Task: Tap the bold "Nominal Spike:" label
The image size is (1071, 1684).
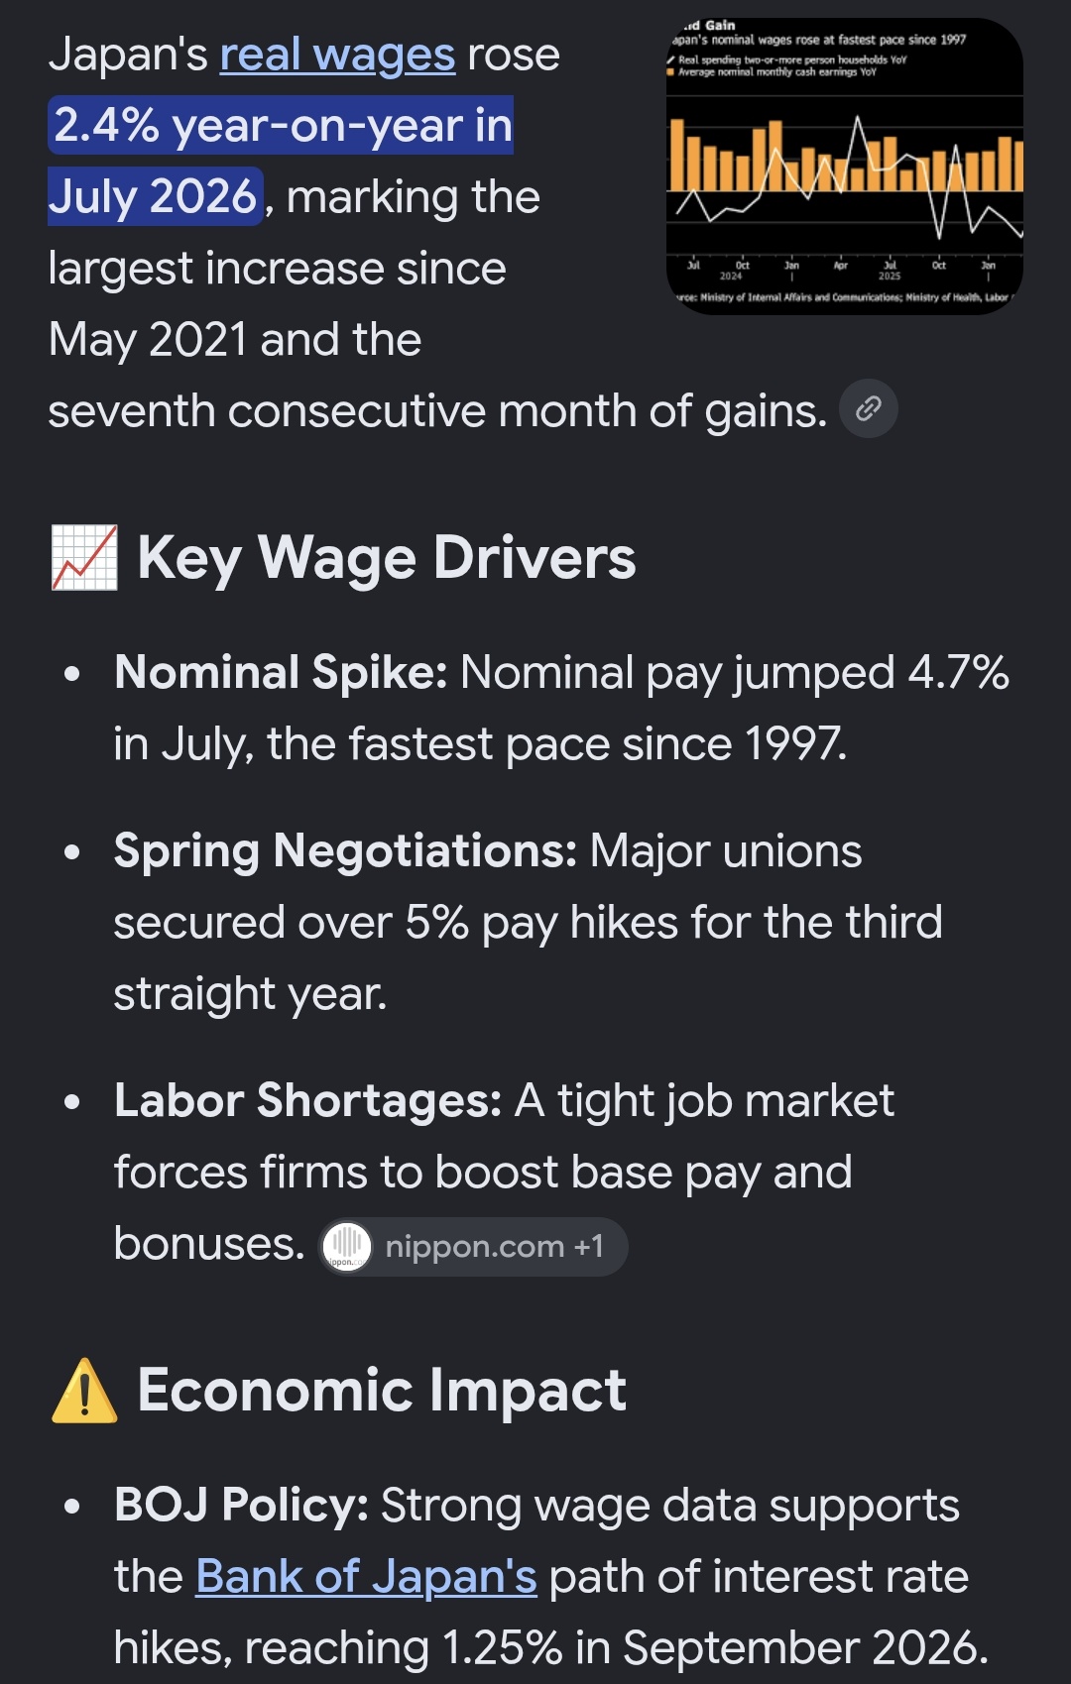Action: [x=281, y=672]
